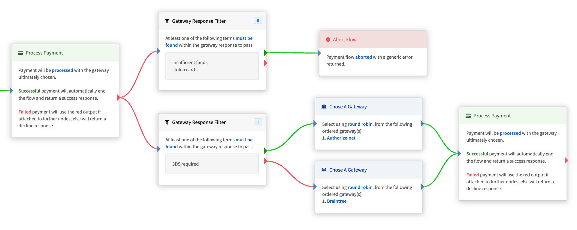This screenshot has height=230, width=577.
Task: Open the Braintree gateway link
Action: coord(337,201)
